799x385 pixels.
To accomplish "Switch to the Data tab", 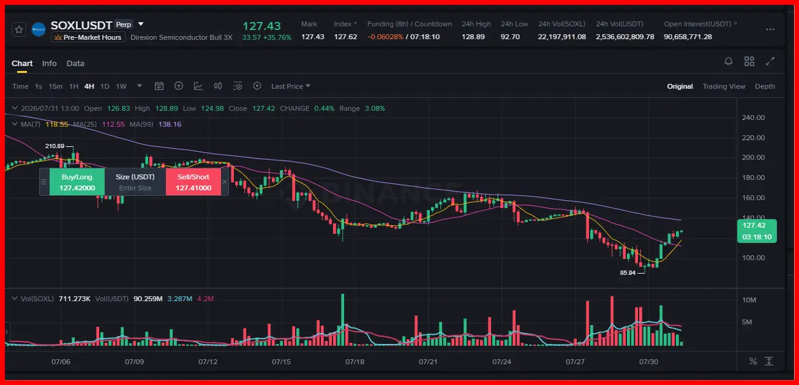I will tap(75, 64).
